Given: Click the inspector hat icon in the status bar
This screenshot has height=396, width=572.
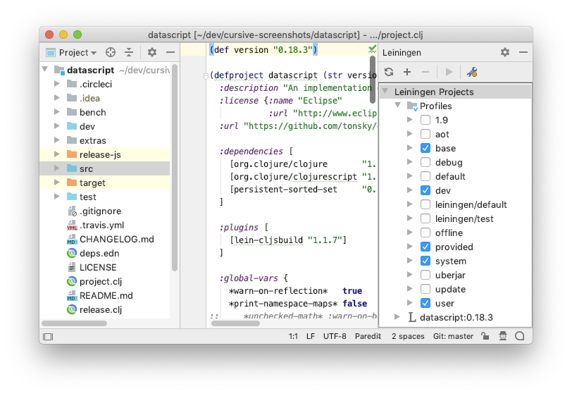Looking at the screenshot, I should tap(503, 336).
